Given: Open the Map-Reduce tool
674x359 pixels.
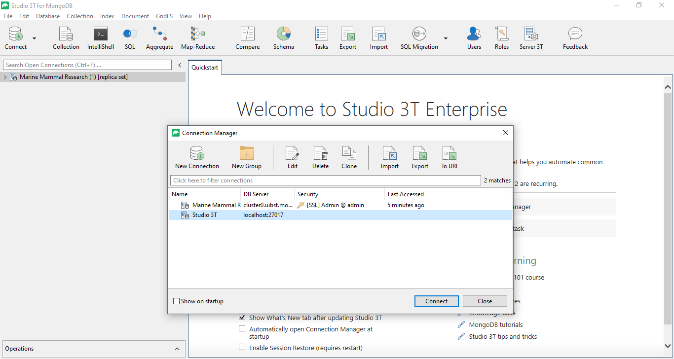Looking at the screenshot, I should [x=197, y=37].
